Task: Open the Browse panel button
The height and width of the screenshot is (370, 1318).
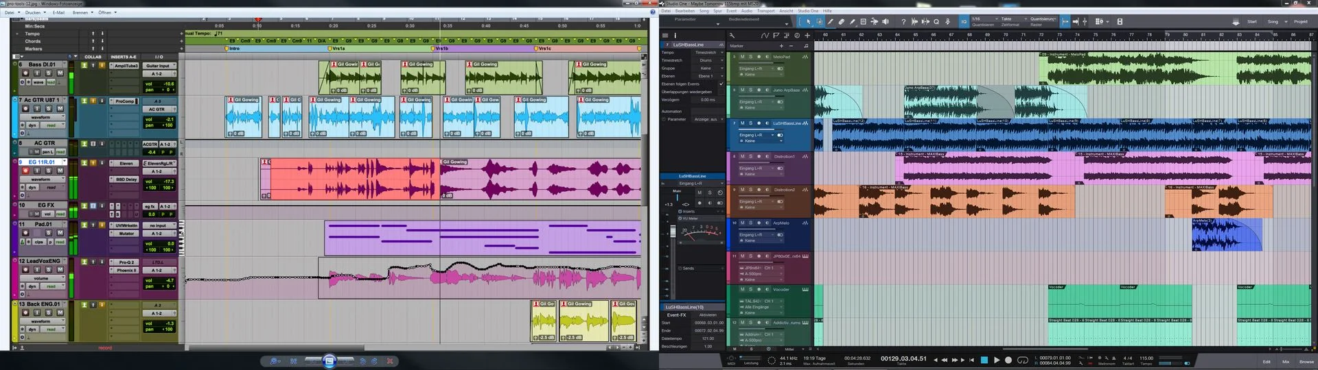Action: (x=1306, y=362)
